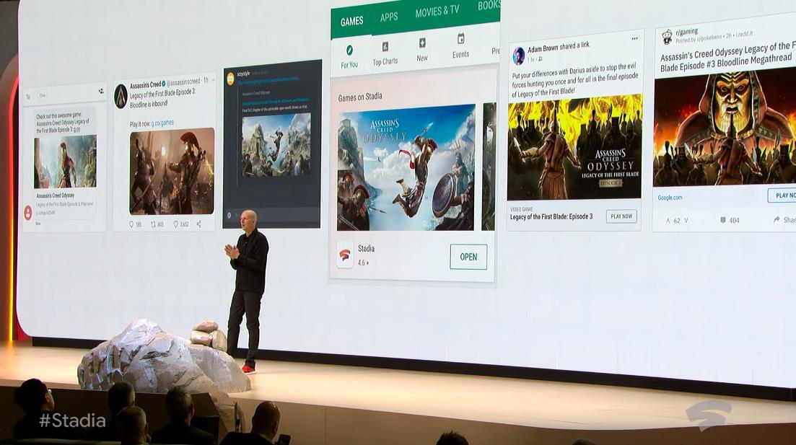
Task: Open the Events calendar icon
Action: point(460,39)
